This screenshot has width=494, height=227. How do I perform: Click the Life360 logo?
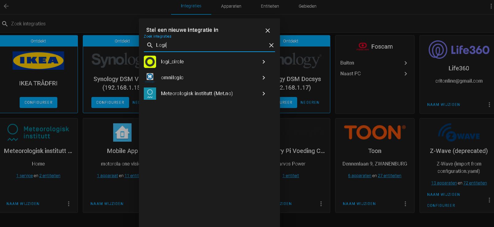coord(459,50)
